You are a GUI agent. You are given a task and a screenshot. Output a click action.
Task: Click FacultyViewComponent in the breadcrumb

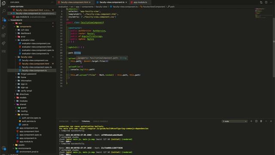pyautogui.click(x=154, y=7)
